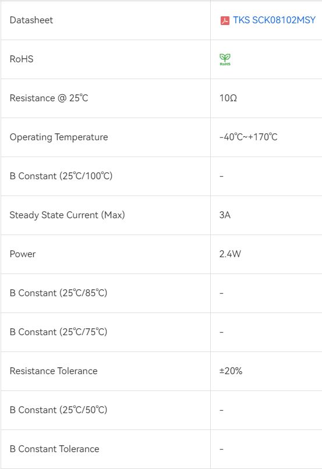Select the Operating Temperature label

pos(59,137)
